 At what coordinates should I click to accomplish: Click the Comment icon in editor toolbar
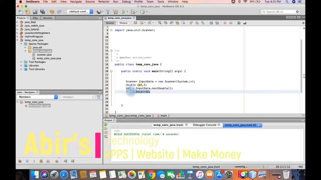click(x=239, y=23)
